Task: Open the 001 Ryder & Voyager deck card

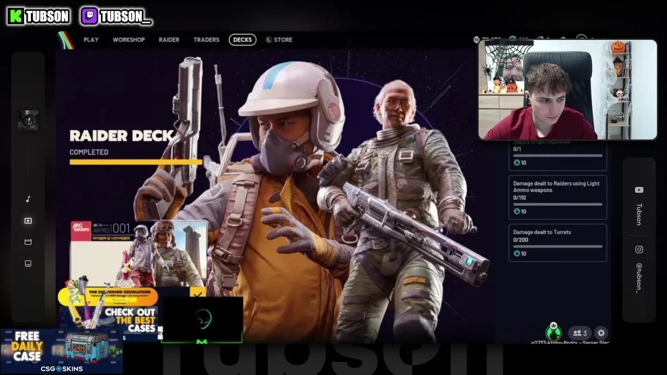Action: (139, 254)
